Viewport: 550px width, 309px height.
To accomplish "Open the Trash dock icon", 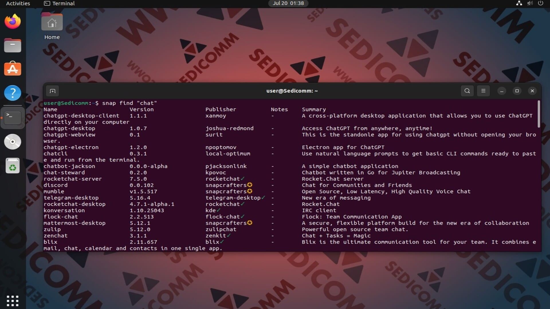I will pos(13,166).
